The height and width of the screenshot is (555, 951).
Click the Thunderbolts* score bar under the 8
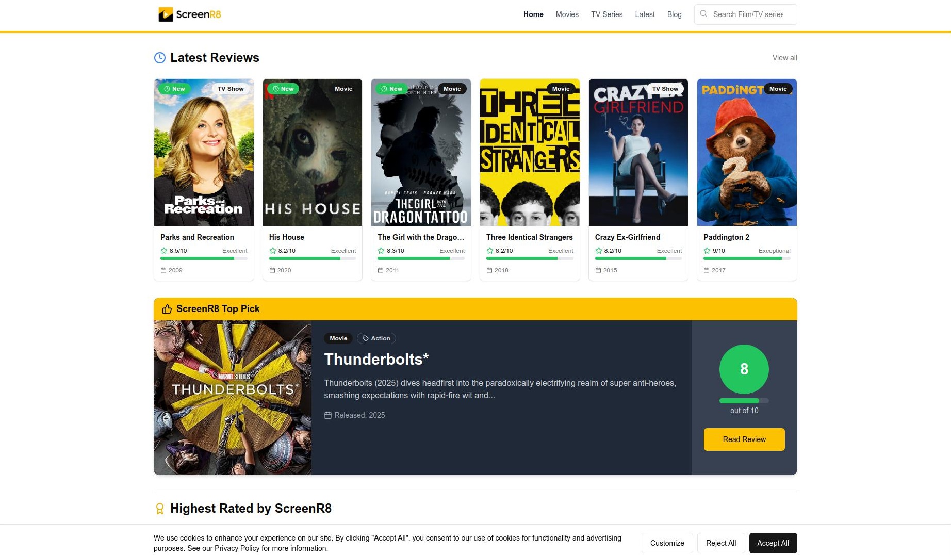click(x=744, y=401)
